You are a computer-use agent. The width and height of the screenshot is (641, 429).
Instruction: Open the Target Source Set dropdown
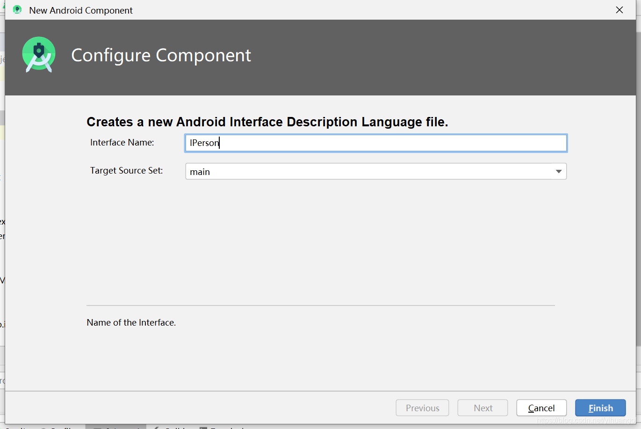tap(375, 171)
